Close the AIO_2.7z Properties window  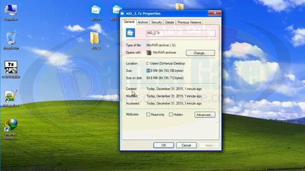(215, 13)
